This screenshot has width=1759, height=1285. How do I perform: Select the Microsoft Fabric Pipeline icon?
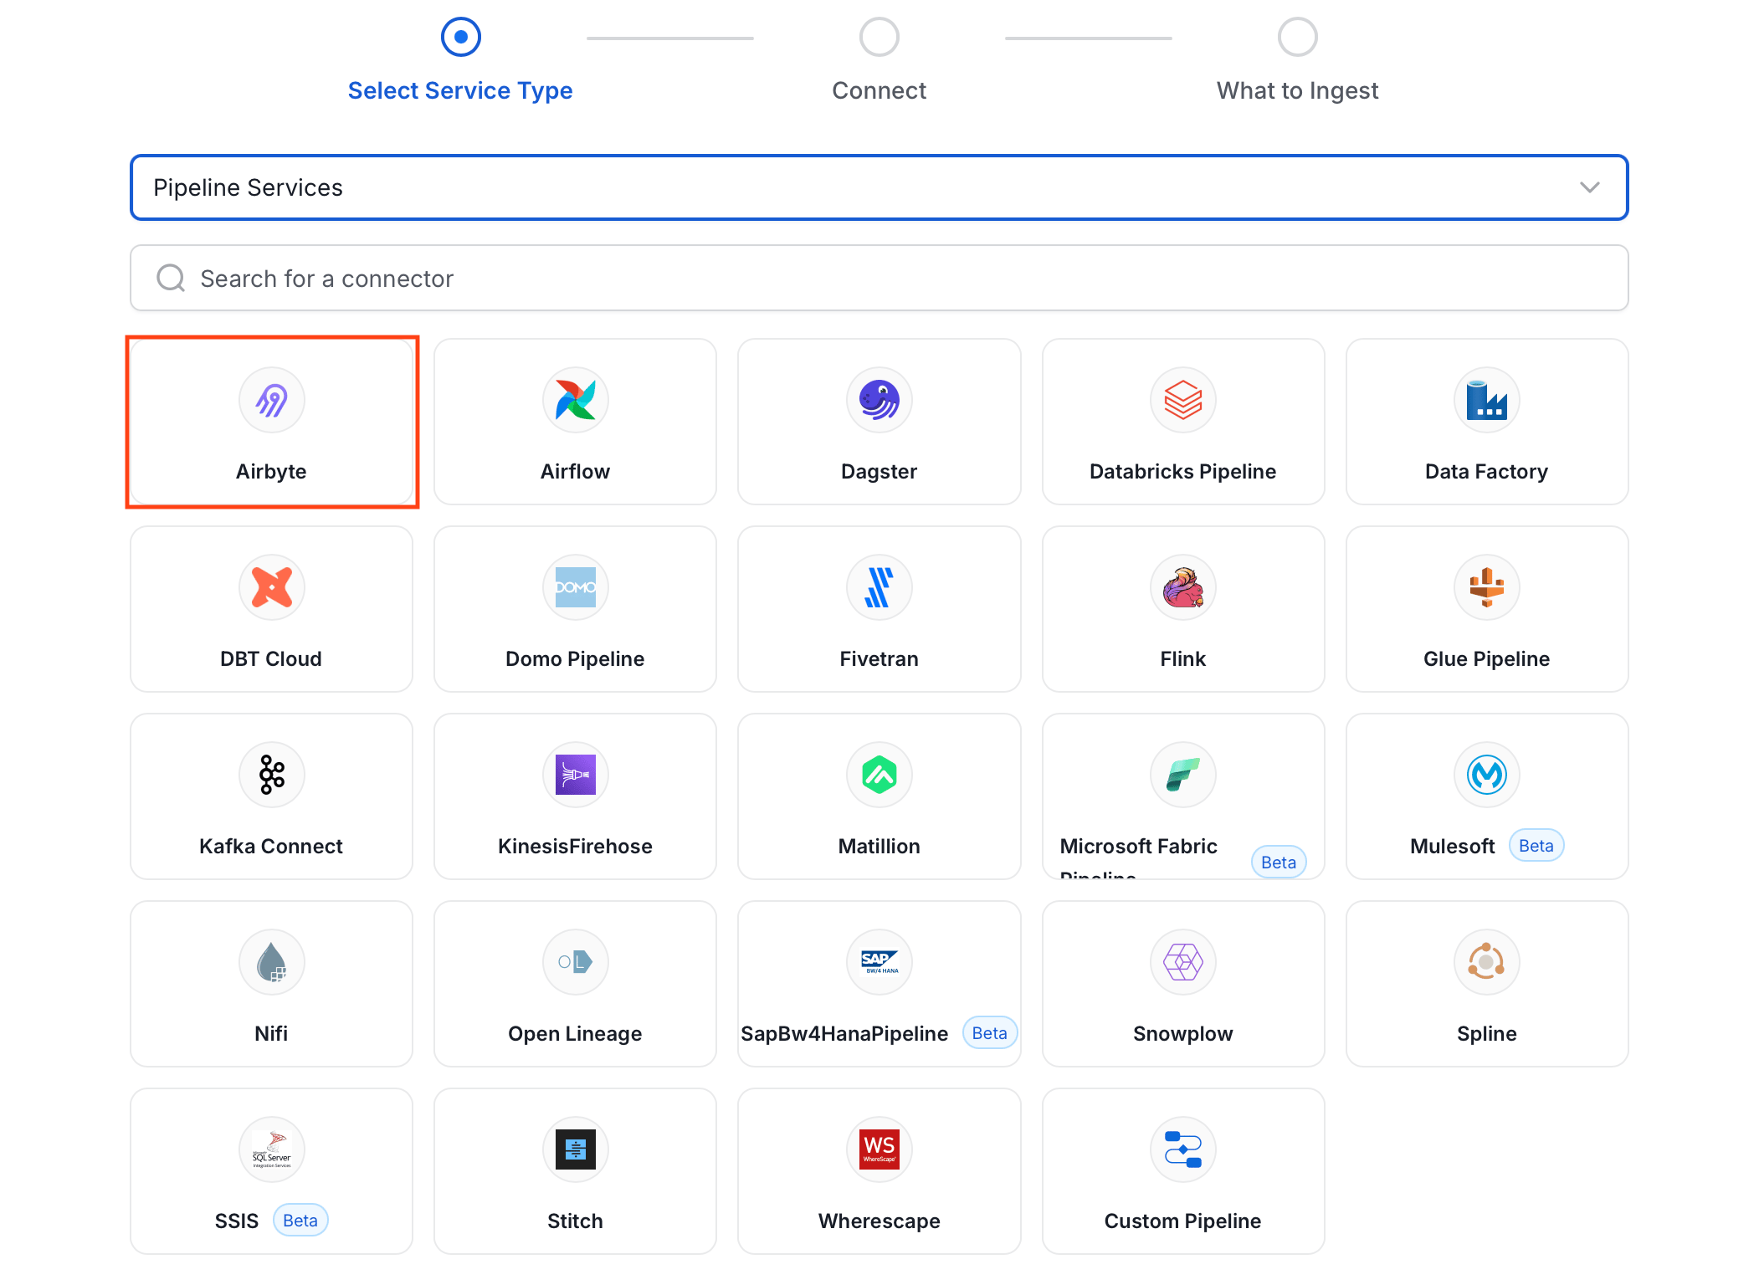pos(1182,775)
